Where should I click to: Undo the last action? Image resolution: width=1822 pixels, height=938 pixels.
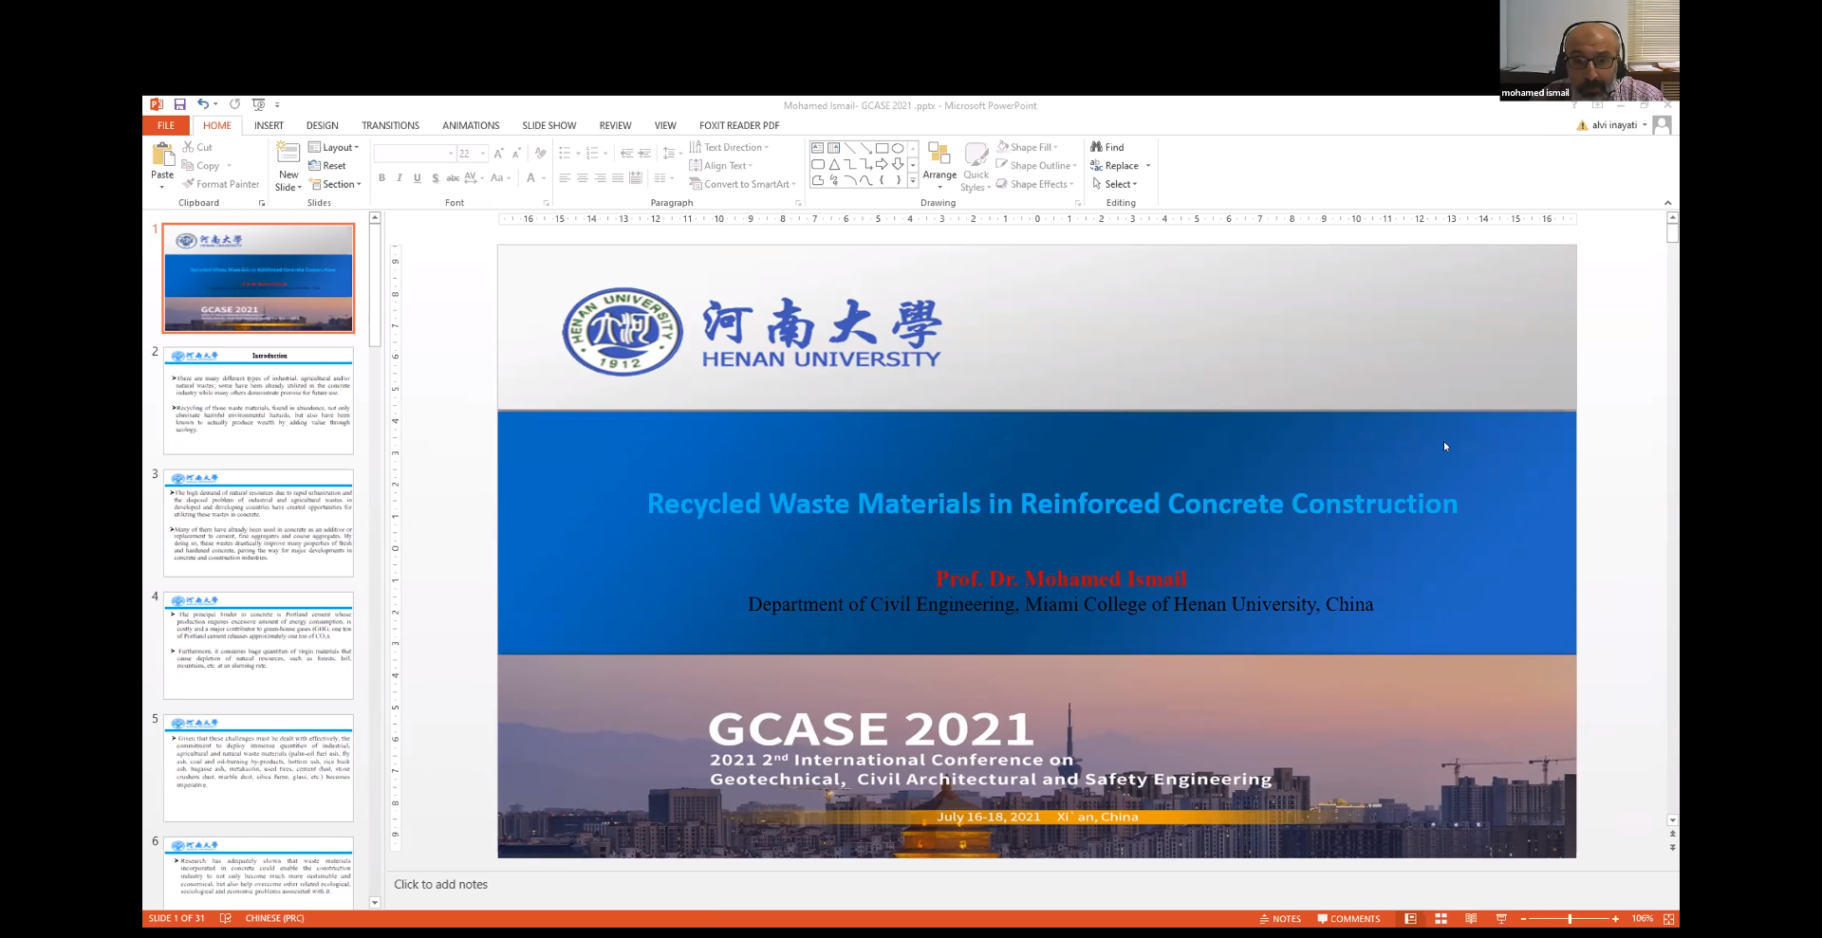click(x=203, y=104)
